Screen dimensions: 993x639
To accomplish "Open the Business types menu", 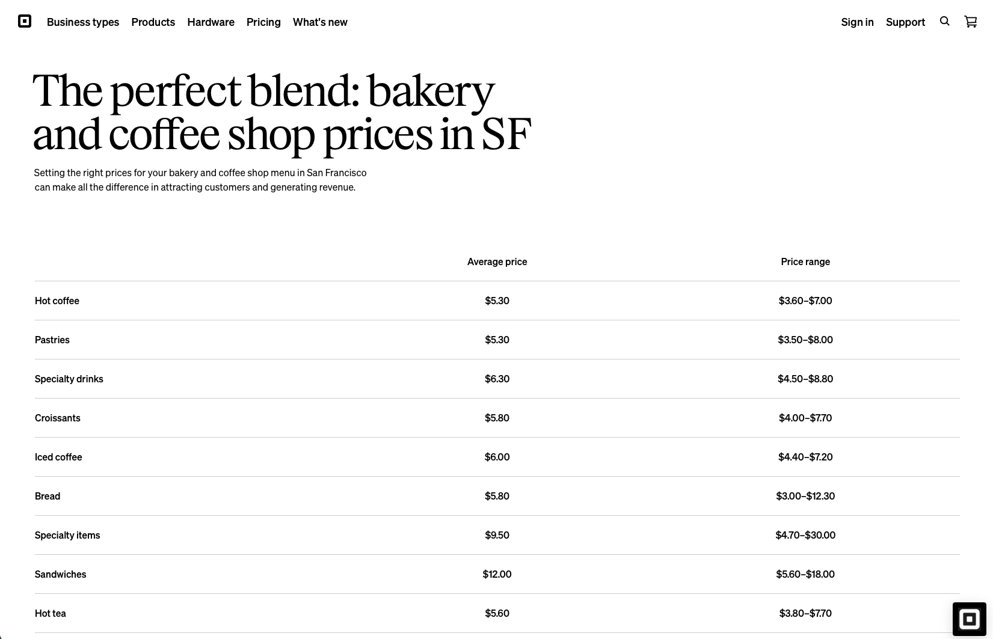I will coord(83,22).
